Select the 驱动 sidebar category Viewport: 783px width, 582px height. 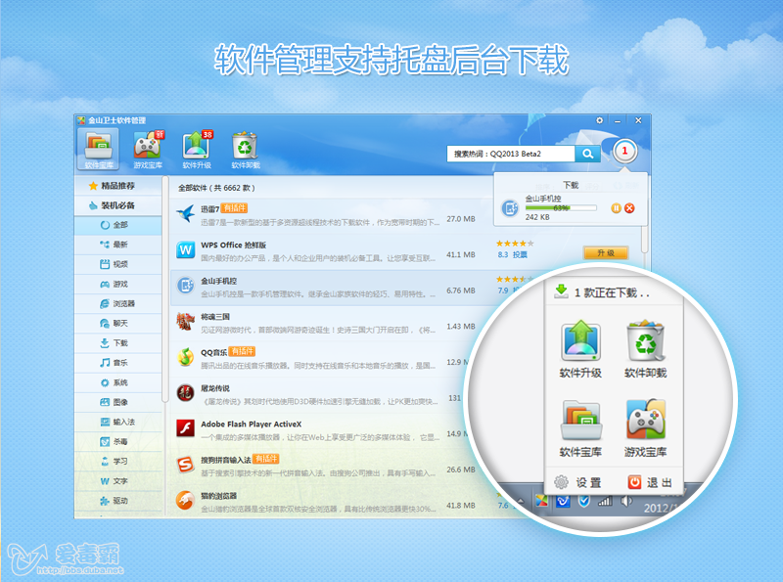(x=117, y=501)
